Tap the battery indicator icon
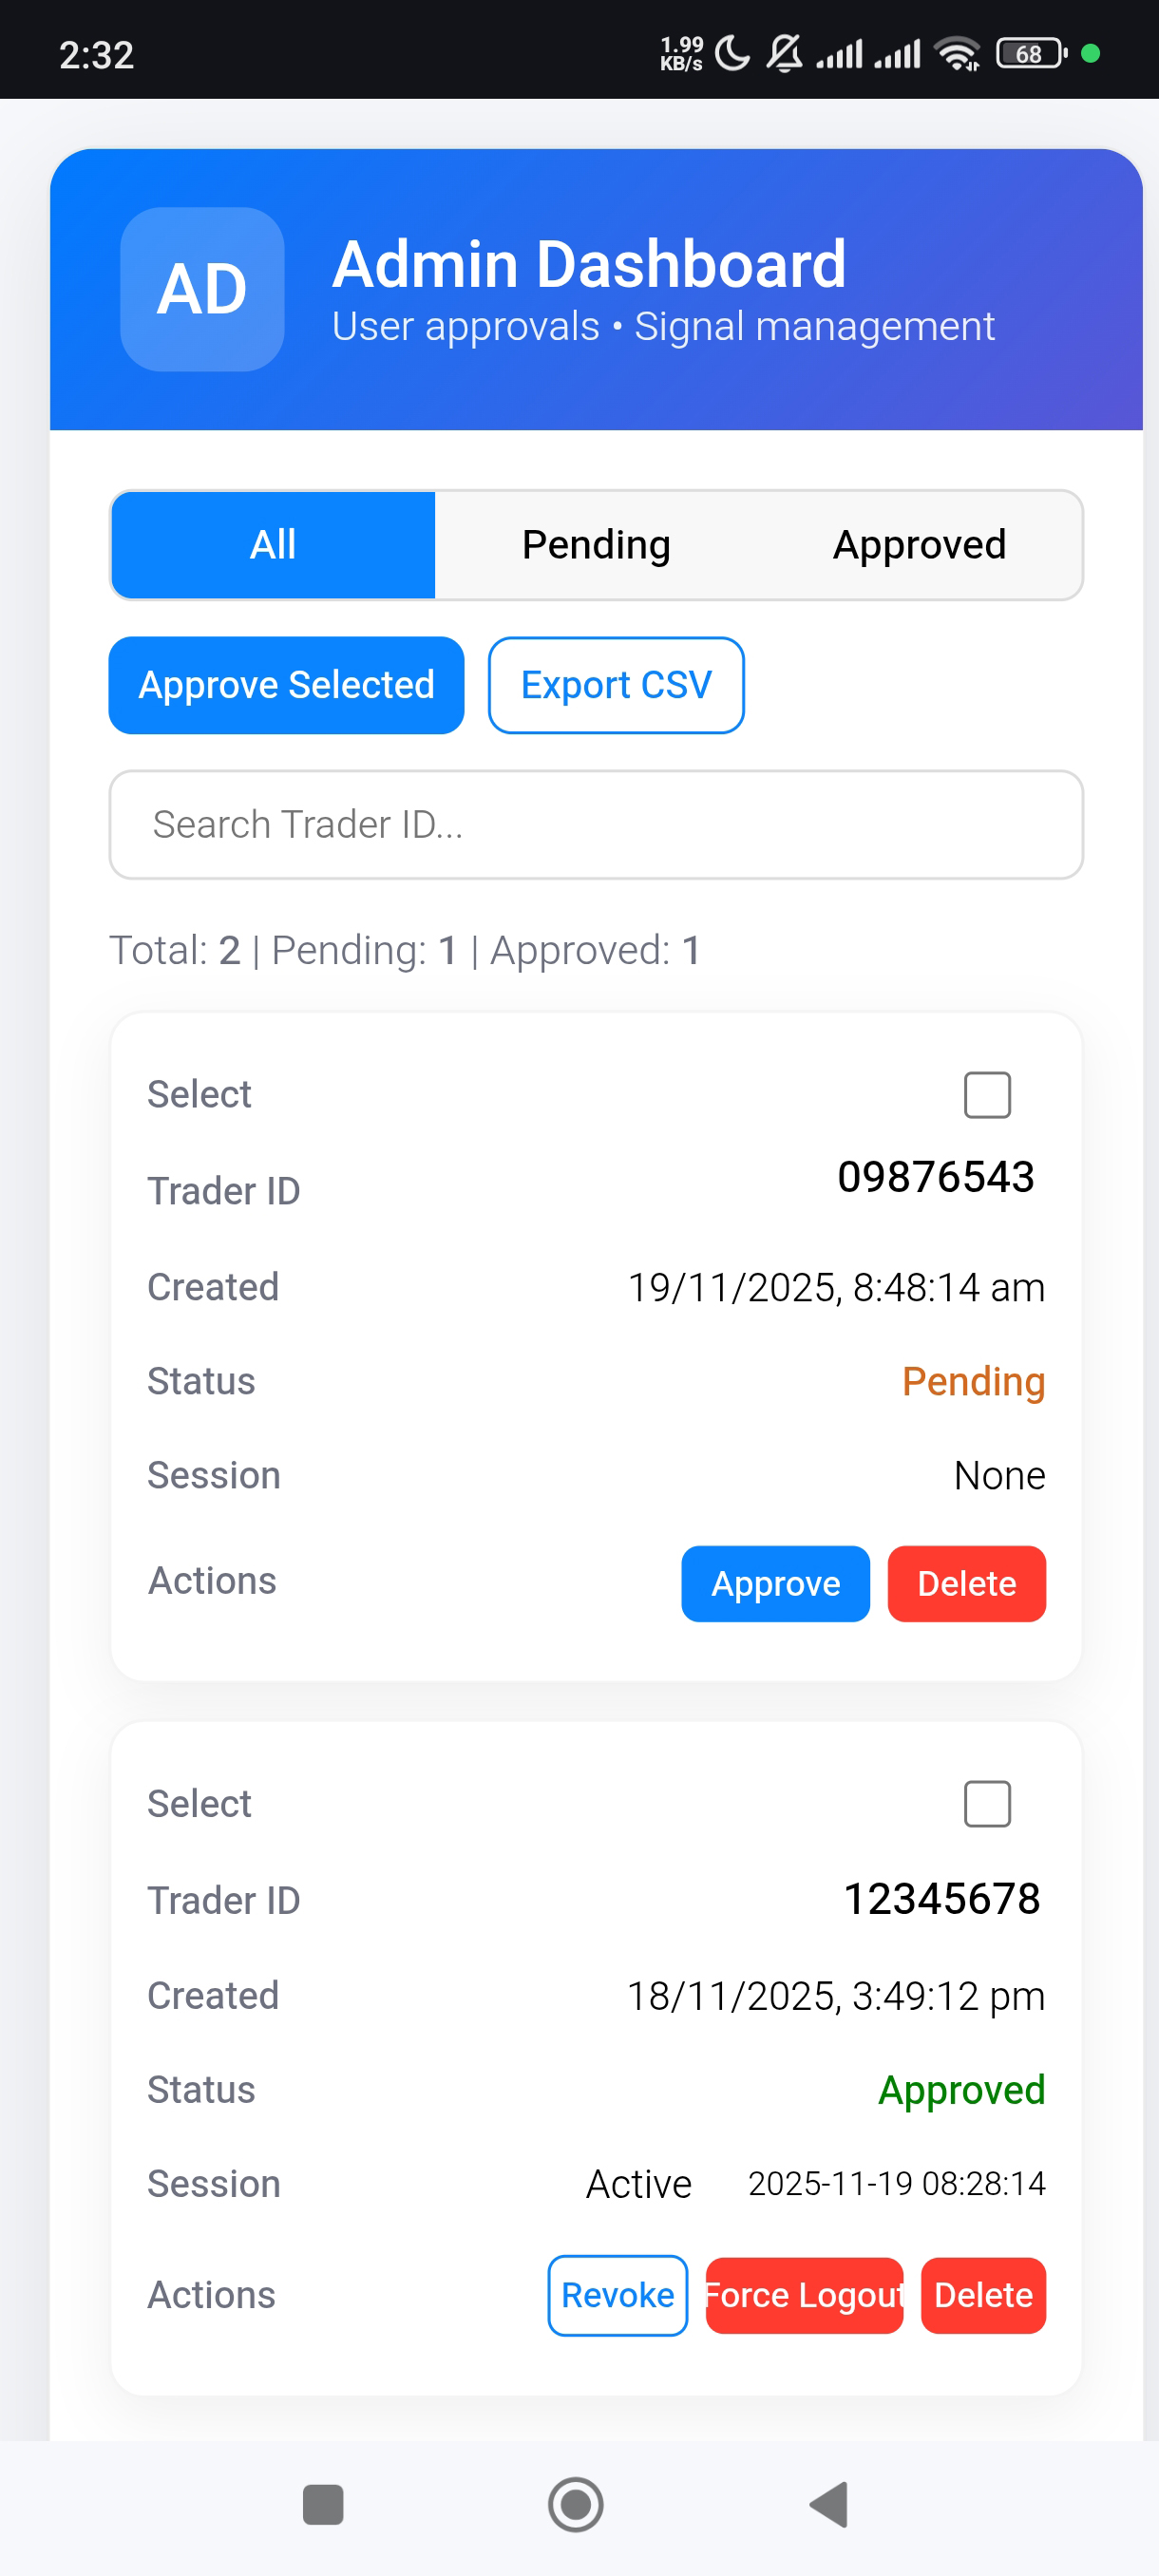The height and width of the screenshot is (2576, 1159). click(1031, 54)
